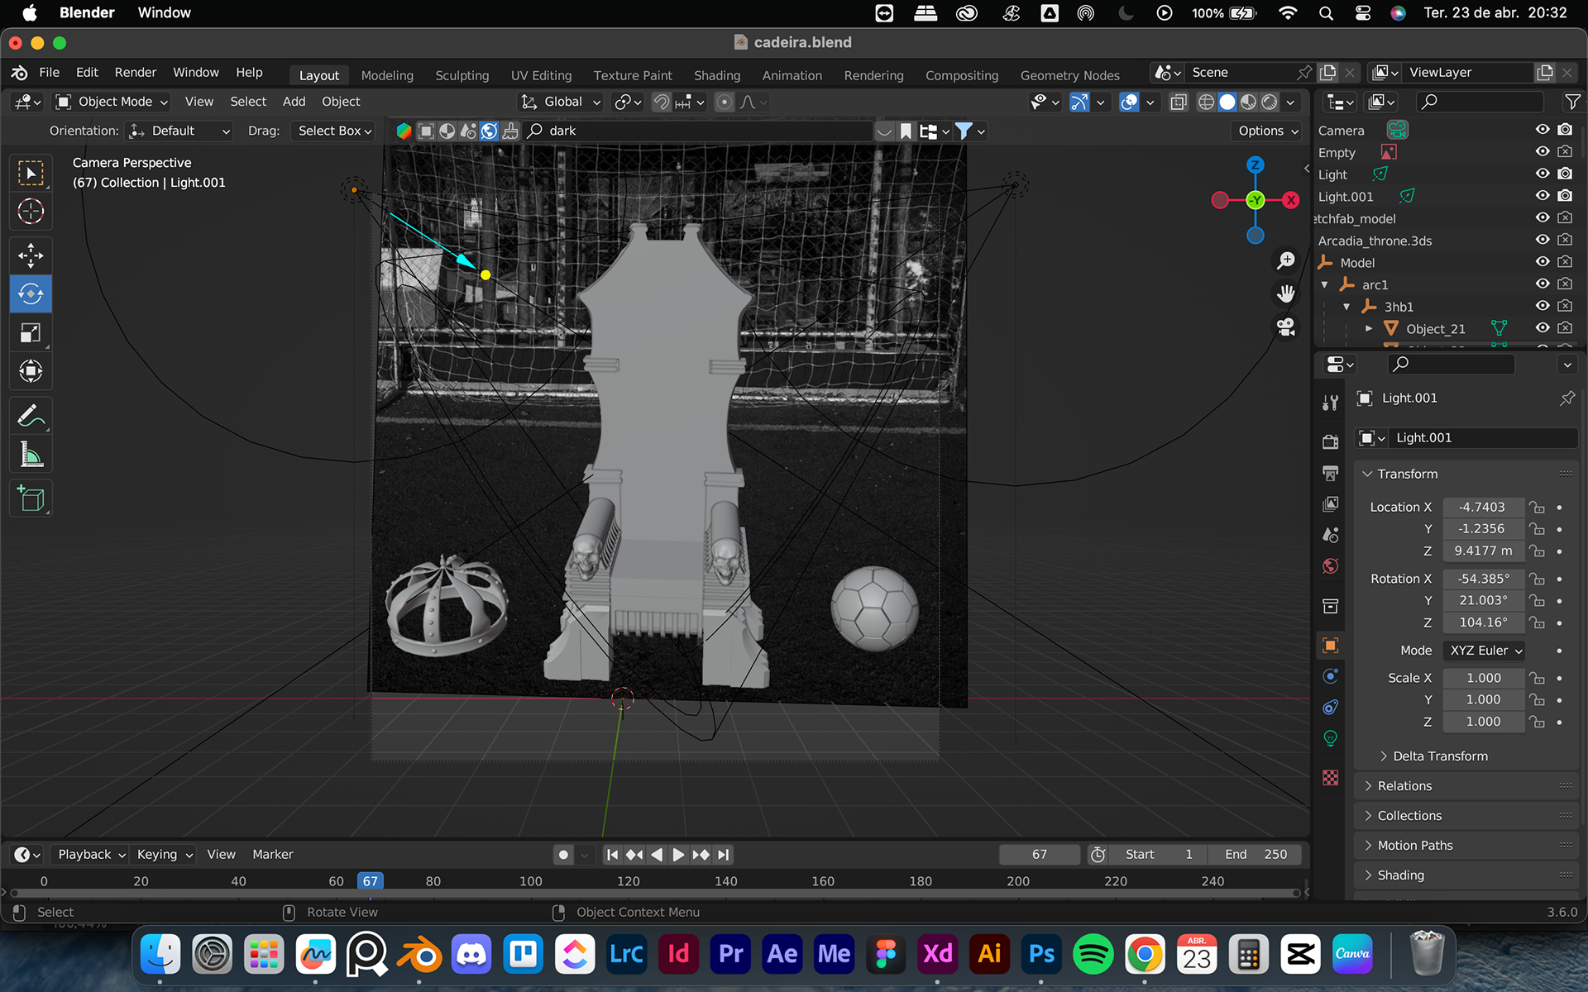
Task: Collapse the arc1 tree item
Action: 1324,284
